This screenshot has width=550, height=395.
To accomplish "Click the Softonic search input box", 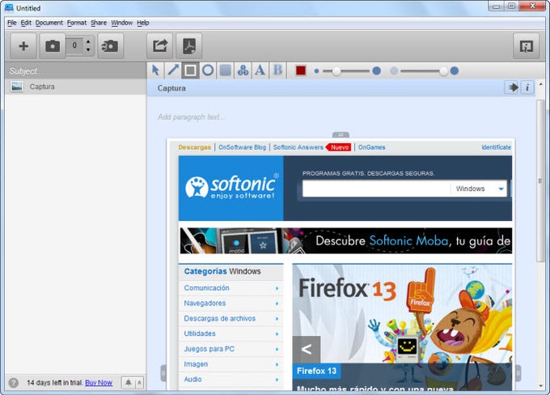I will [376, 189].
